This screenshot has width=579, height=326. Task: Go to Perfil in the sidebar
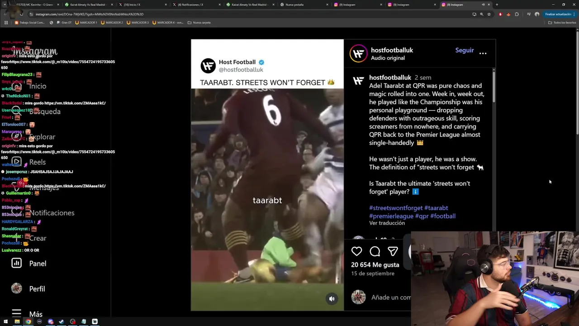tap(28, 288)
